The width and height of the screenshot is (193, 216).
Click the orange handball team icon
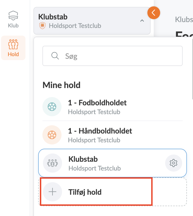coord(52,135)
